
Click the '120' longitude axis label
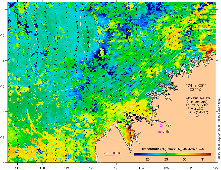click(42, 168)
